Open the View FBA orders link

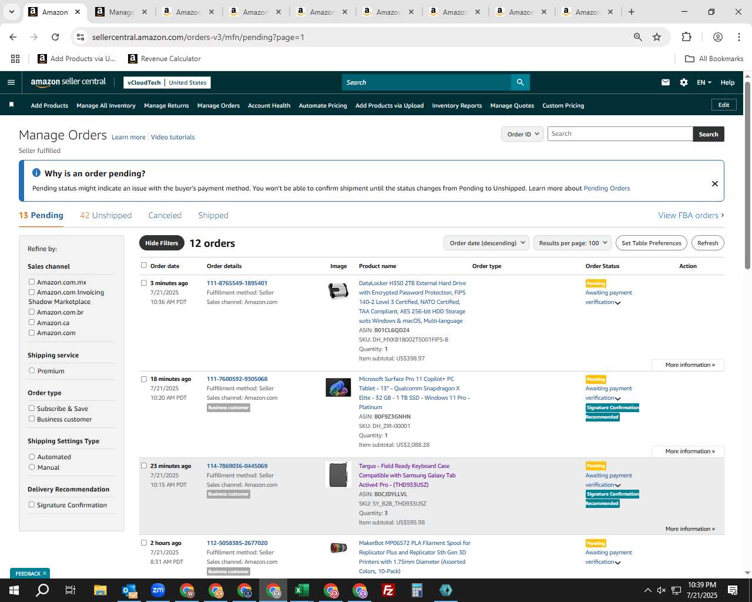(x=691, y=215)
